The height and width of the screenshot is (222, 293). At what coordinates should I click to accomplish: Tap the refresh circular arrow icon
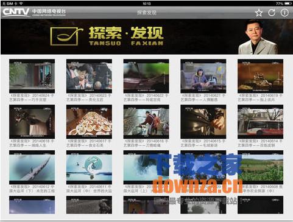click(272, 13)
